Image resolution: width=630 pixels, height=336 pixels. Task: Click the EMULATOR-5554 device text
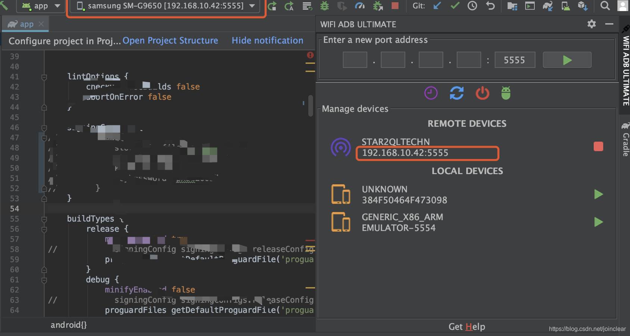tap(399, 228)
